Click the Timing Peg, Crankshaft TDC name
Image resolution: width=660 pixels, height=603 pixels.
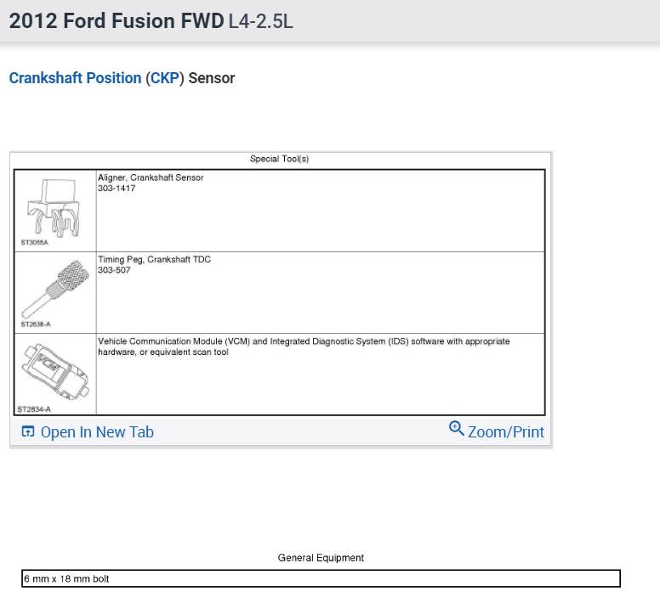click(x=154, y=260)
